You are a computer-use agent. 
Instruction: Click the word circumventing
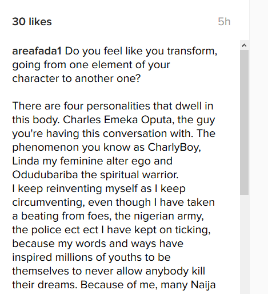49,202
